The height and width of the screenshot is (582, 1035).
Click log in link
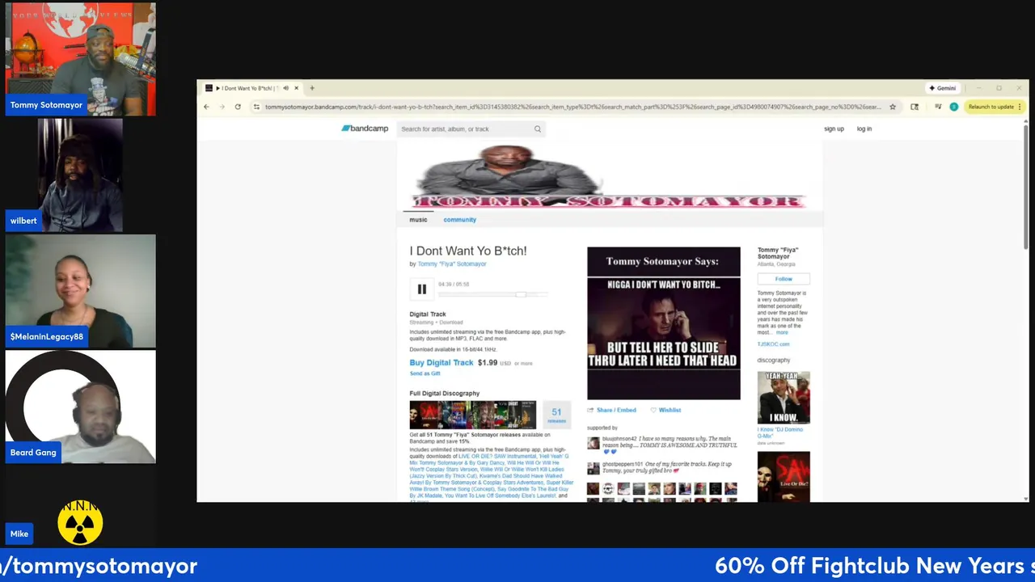click(x=864, y=129)
